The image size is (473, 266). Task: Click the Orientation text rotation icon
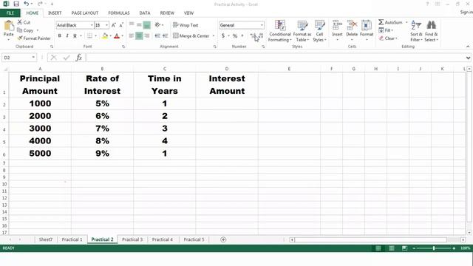click(x=157, y=25)
